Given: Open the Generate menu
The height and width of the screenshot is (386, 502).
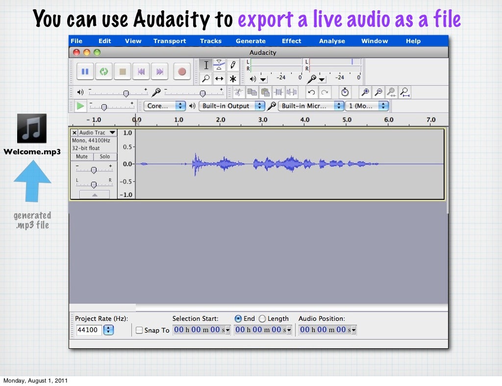Looking at the screenshot, I should 251,41.
